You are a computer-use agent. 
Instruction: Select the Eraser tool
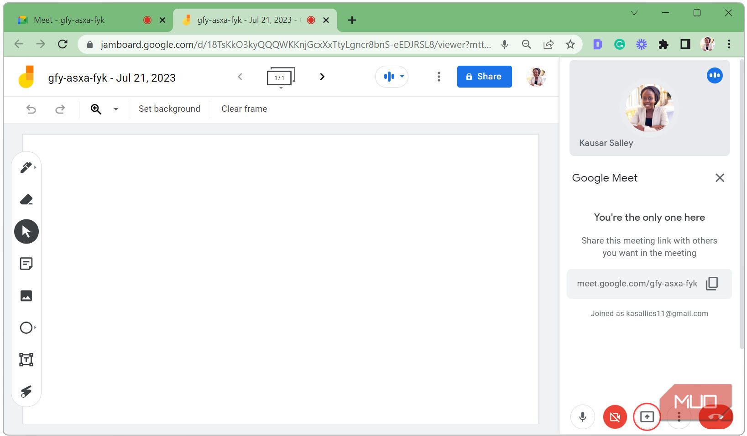point(26,199)
